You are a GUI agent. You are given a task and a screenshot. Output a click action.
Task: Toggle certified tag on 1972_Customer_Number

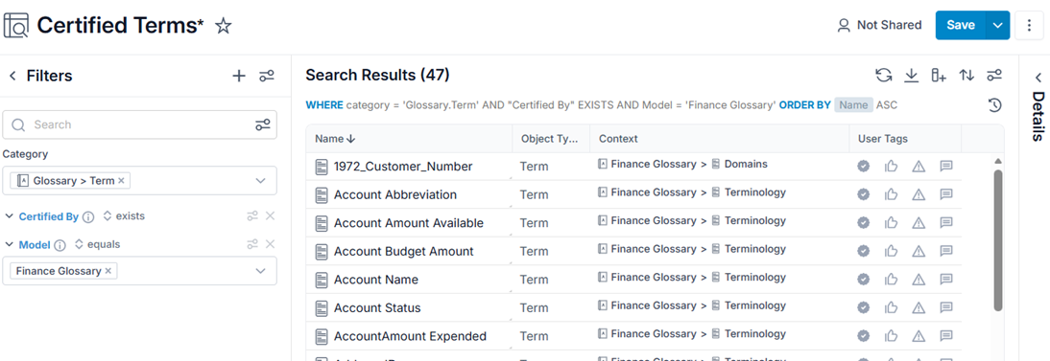tap(864, 166)
